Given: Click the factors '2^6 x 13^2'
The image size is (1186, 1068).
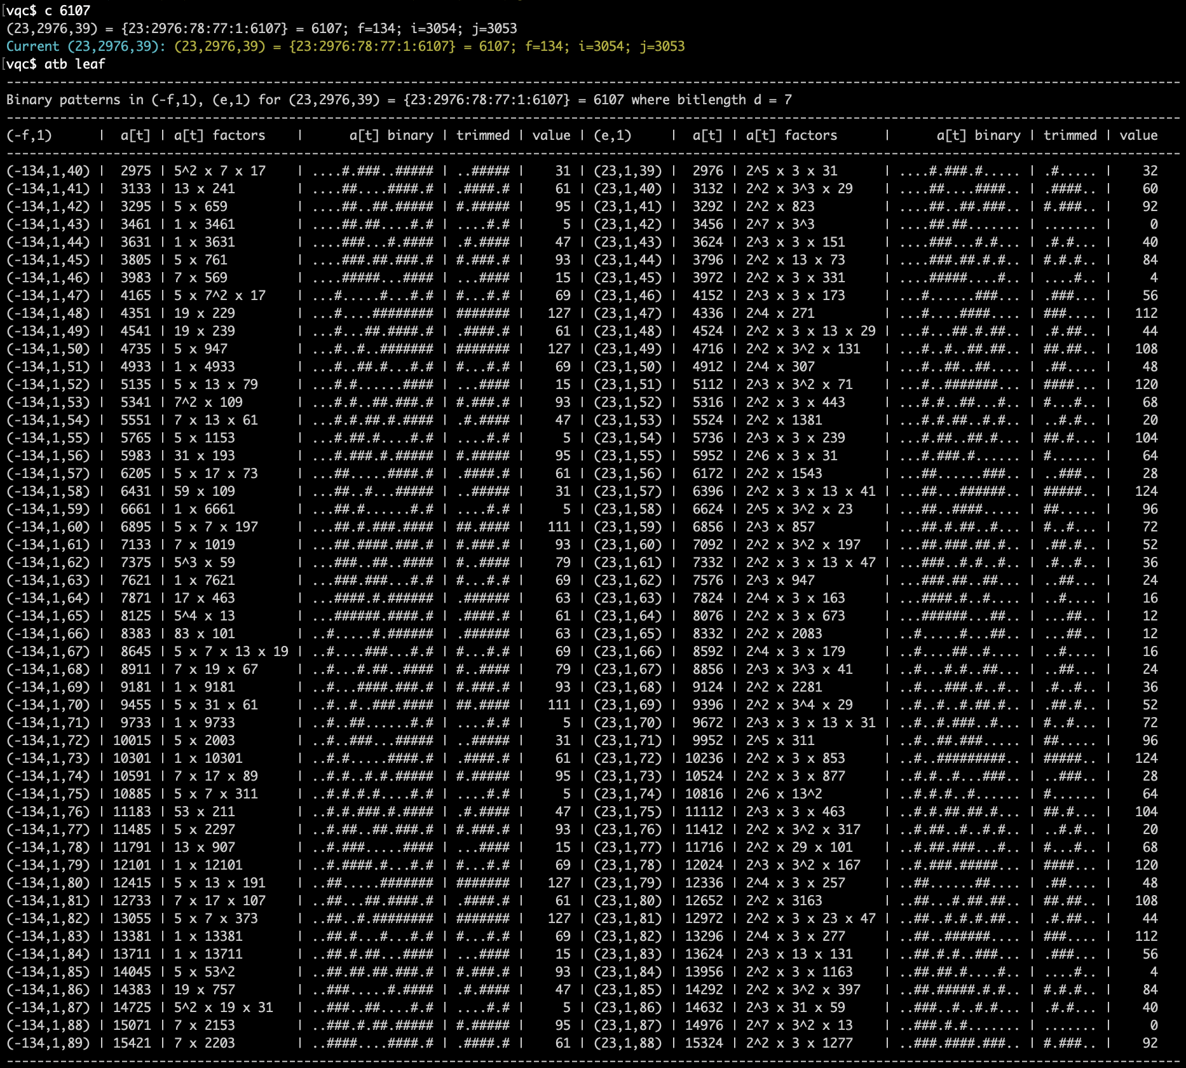Looking at the screenshot, I should pos(784,794).
